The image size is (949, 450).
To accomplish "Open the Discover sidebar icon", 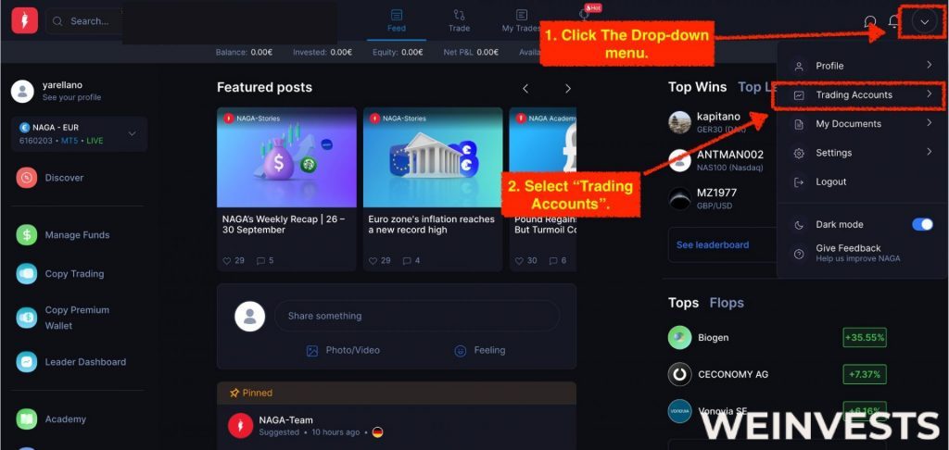I will point(27,178).
